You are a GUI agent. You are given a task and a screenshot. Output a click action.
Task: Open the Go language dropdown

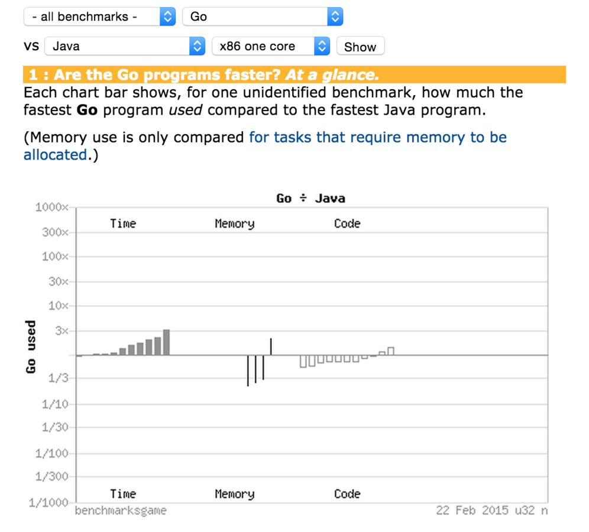263,17
